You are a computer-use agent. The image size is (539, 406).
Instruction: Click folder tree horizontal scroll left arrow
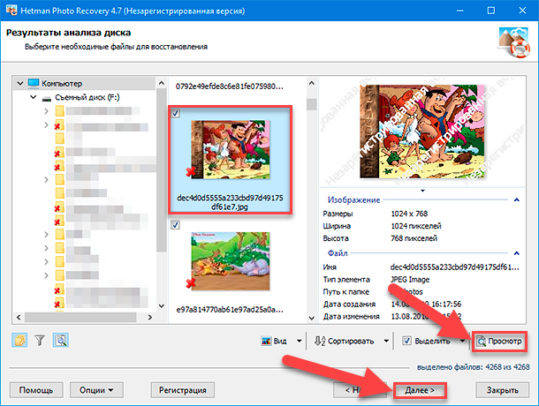tap(19, 318)
